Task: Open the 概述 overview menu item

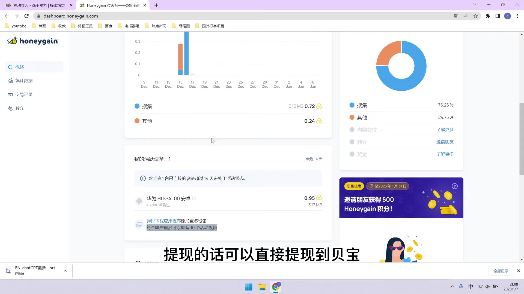Action: coord(34,67)
